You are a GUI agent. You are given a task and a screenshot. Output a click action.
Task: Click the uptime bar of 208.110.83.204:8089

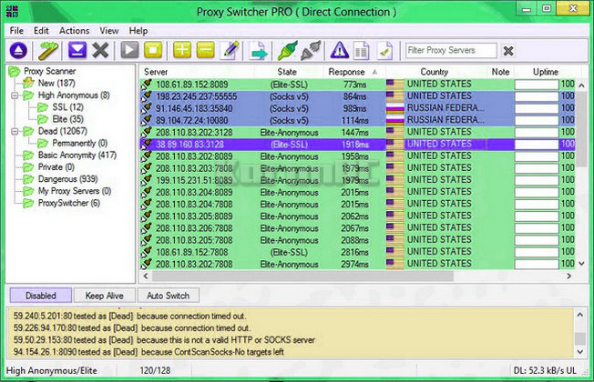point(537,192)
